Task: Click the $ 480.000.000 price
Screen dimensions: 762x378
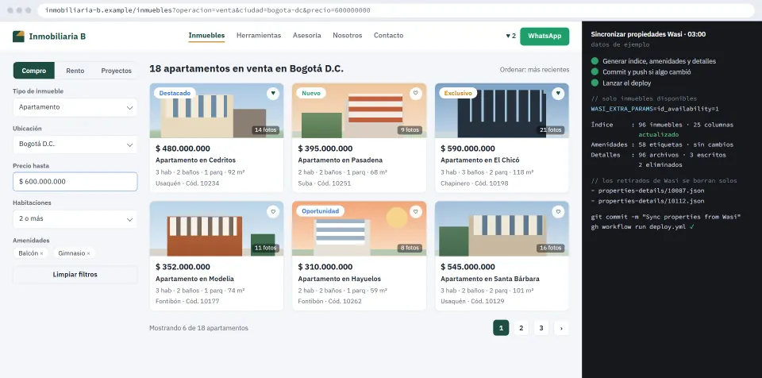Action: (x=183, y=148)
